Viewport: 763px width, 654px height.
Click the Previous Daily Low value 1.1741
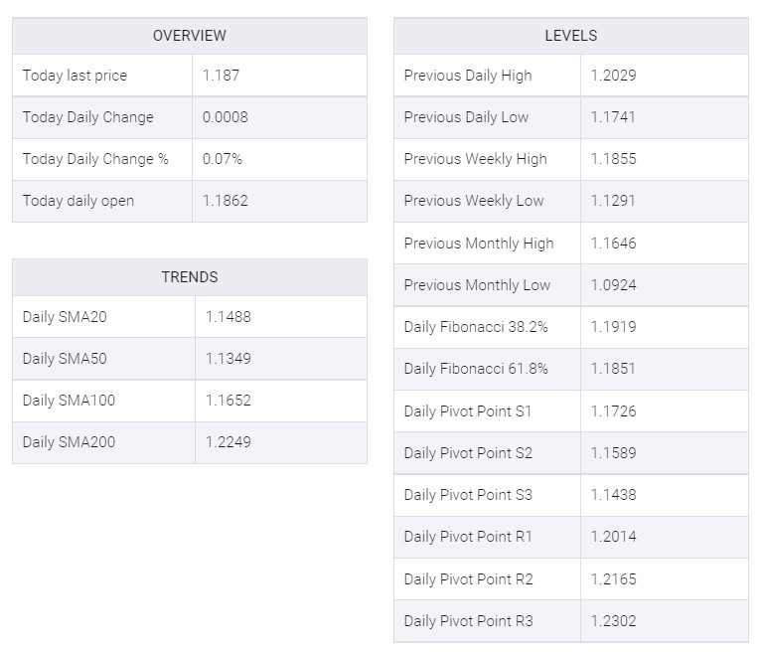pyautogui.click(x=613, y=117)
